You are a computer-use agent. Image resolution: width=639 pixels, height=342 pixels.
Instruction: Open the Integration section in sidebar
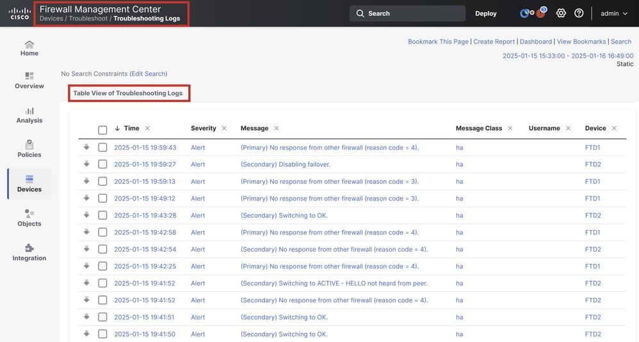click(29, 253)
